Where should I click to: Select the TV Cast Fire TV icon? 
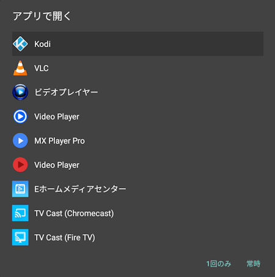click(20, 237)
